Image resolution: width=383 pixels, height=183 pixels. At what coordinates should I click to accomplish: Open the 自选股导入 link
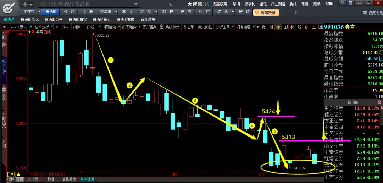[x=101, y=20]
